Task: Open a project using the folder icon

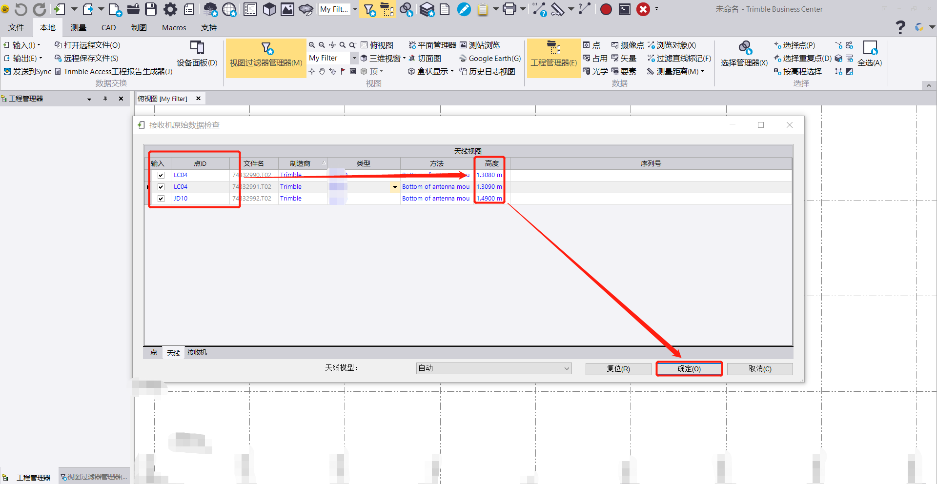Action: 133,9
